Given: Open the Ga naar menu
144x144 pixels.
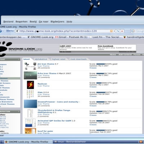Looking at the screenshot, I should pos(44,22).
